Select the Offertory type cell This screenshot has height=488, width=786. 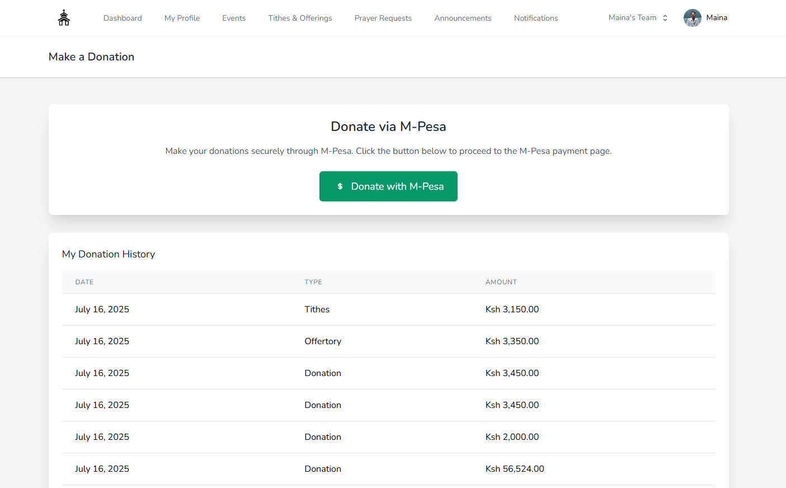[x=323, y=341]
